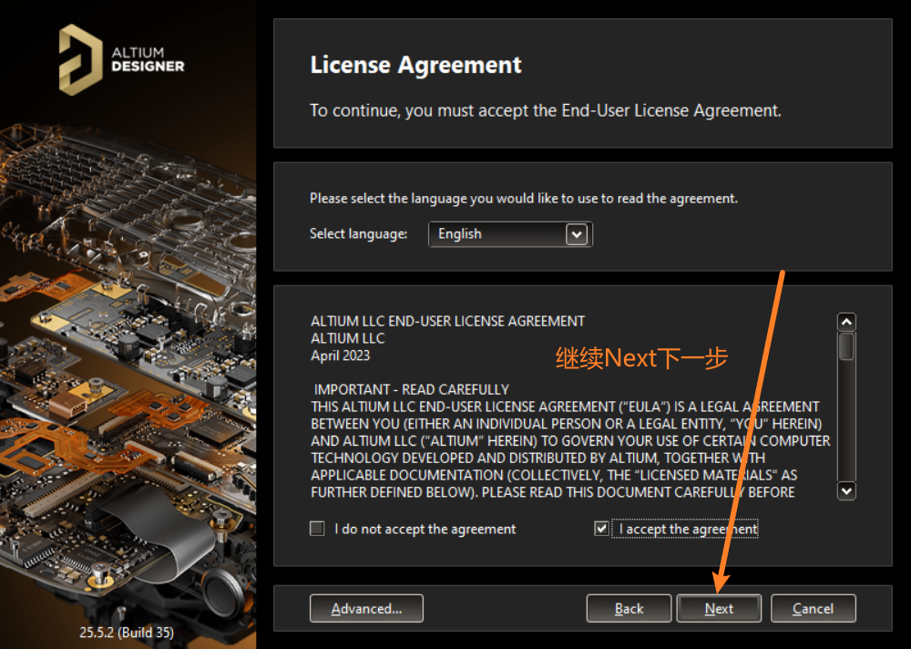Click the version "25.5.2 (Build 35)" label

(127, 632)
